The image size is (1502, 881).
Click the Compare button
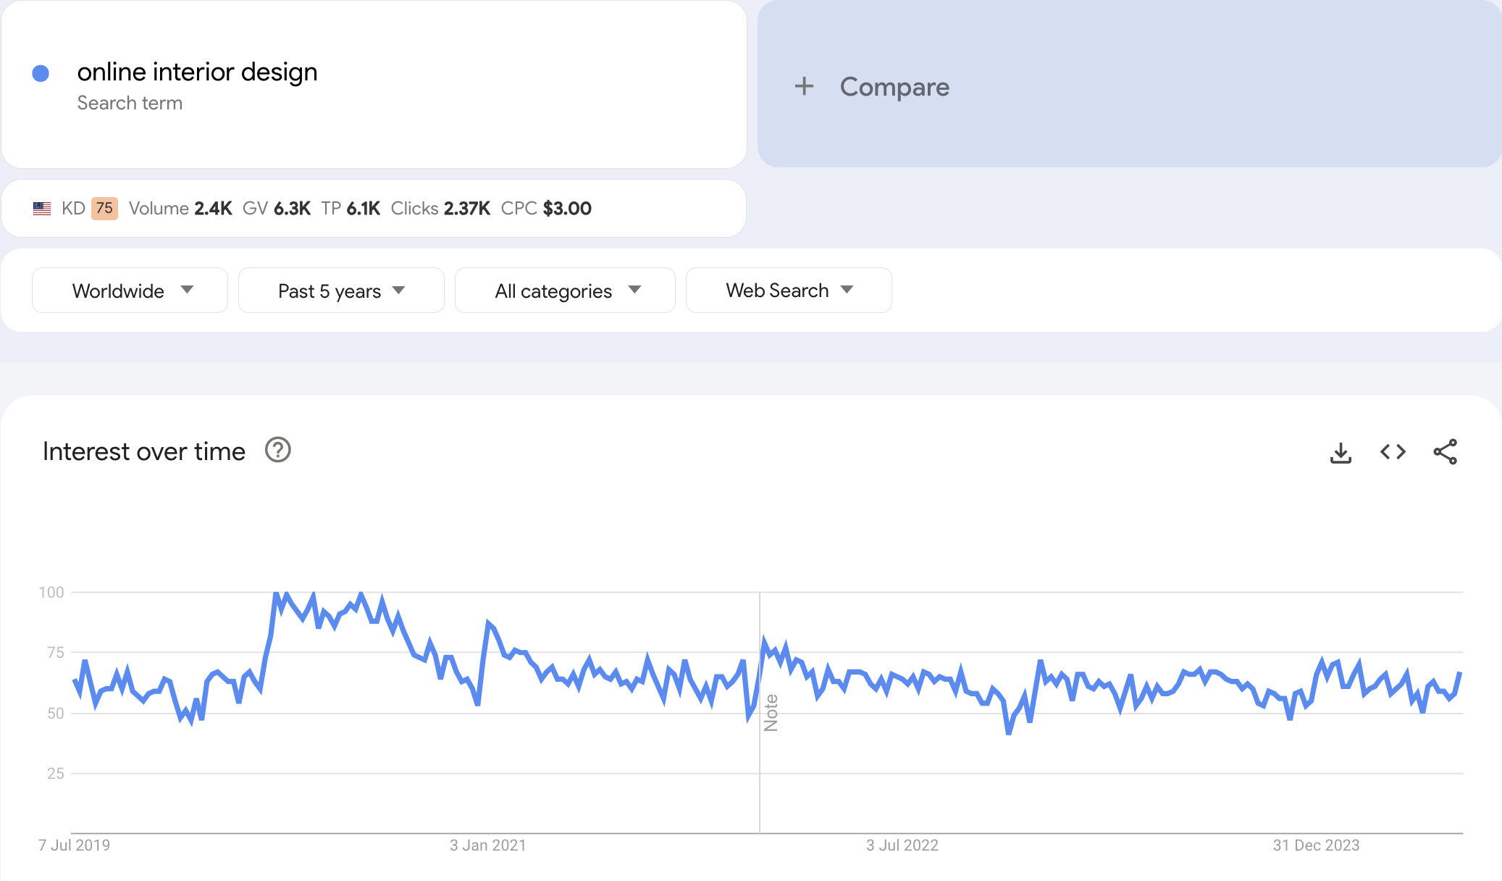pos(894,87)
